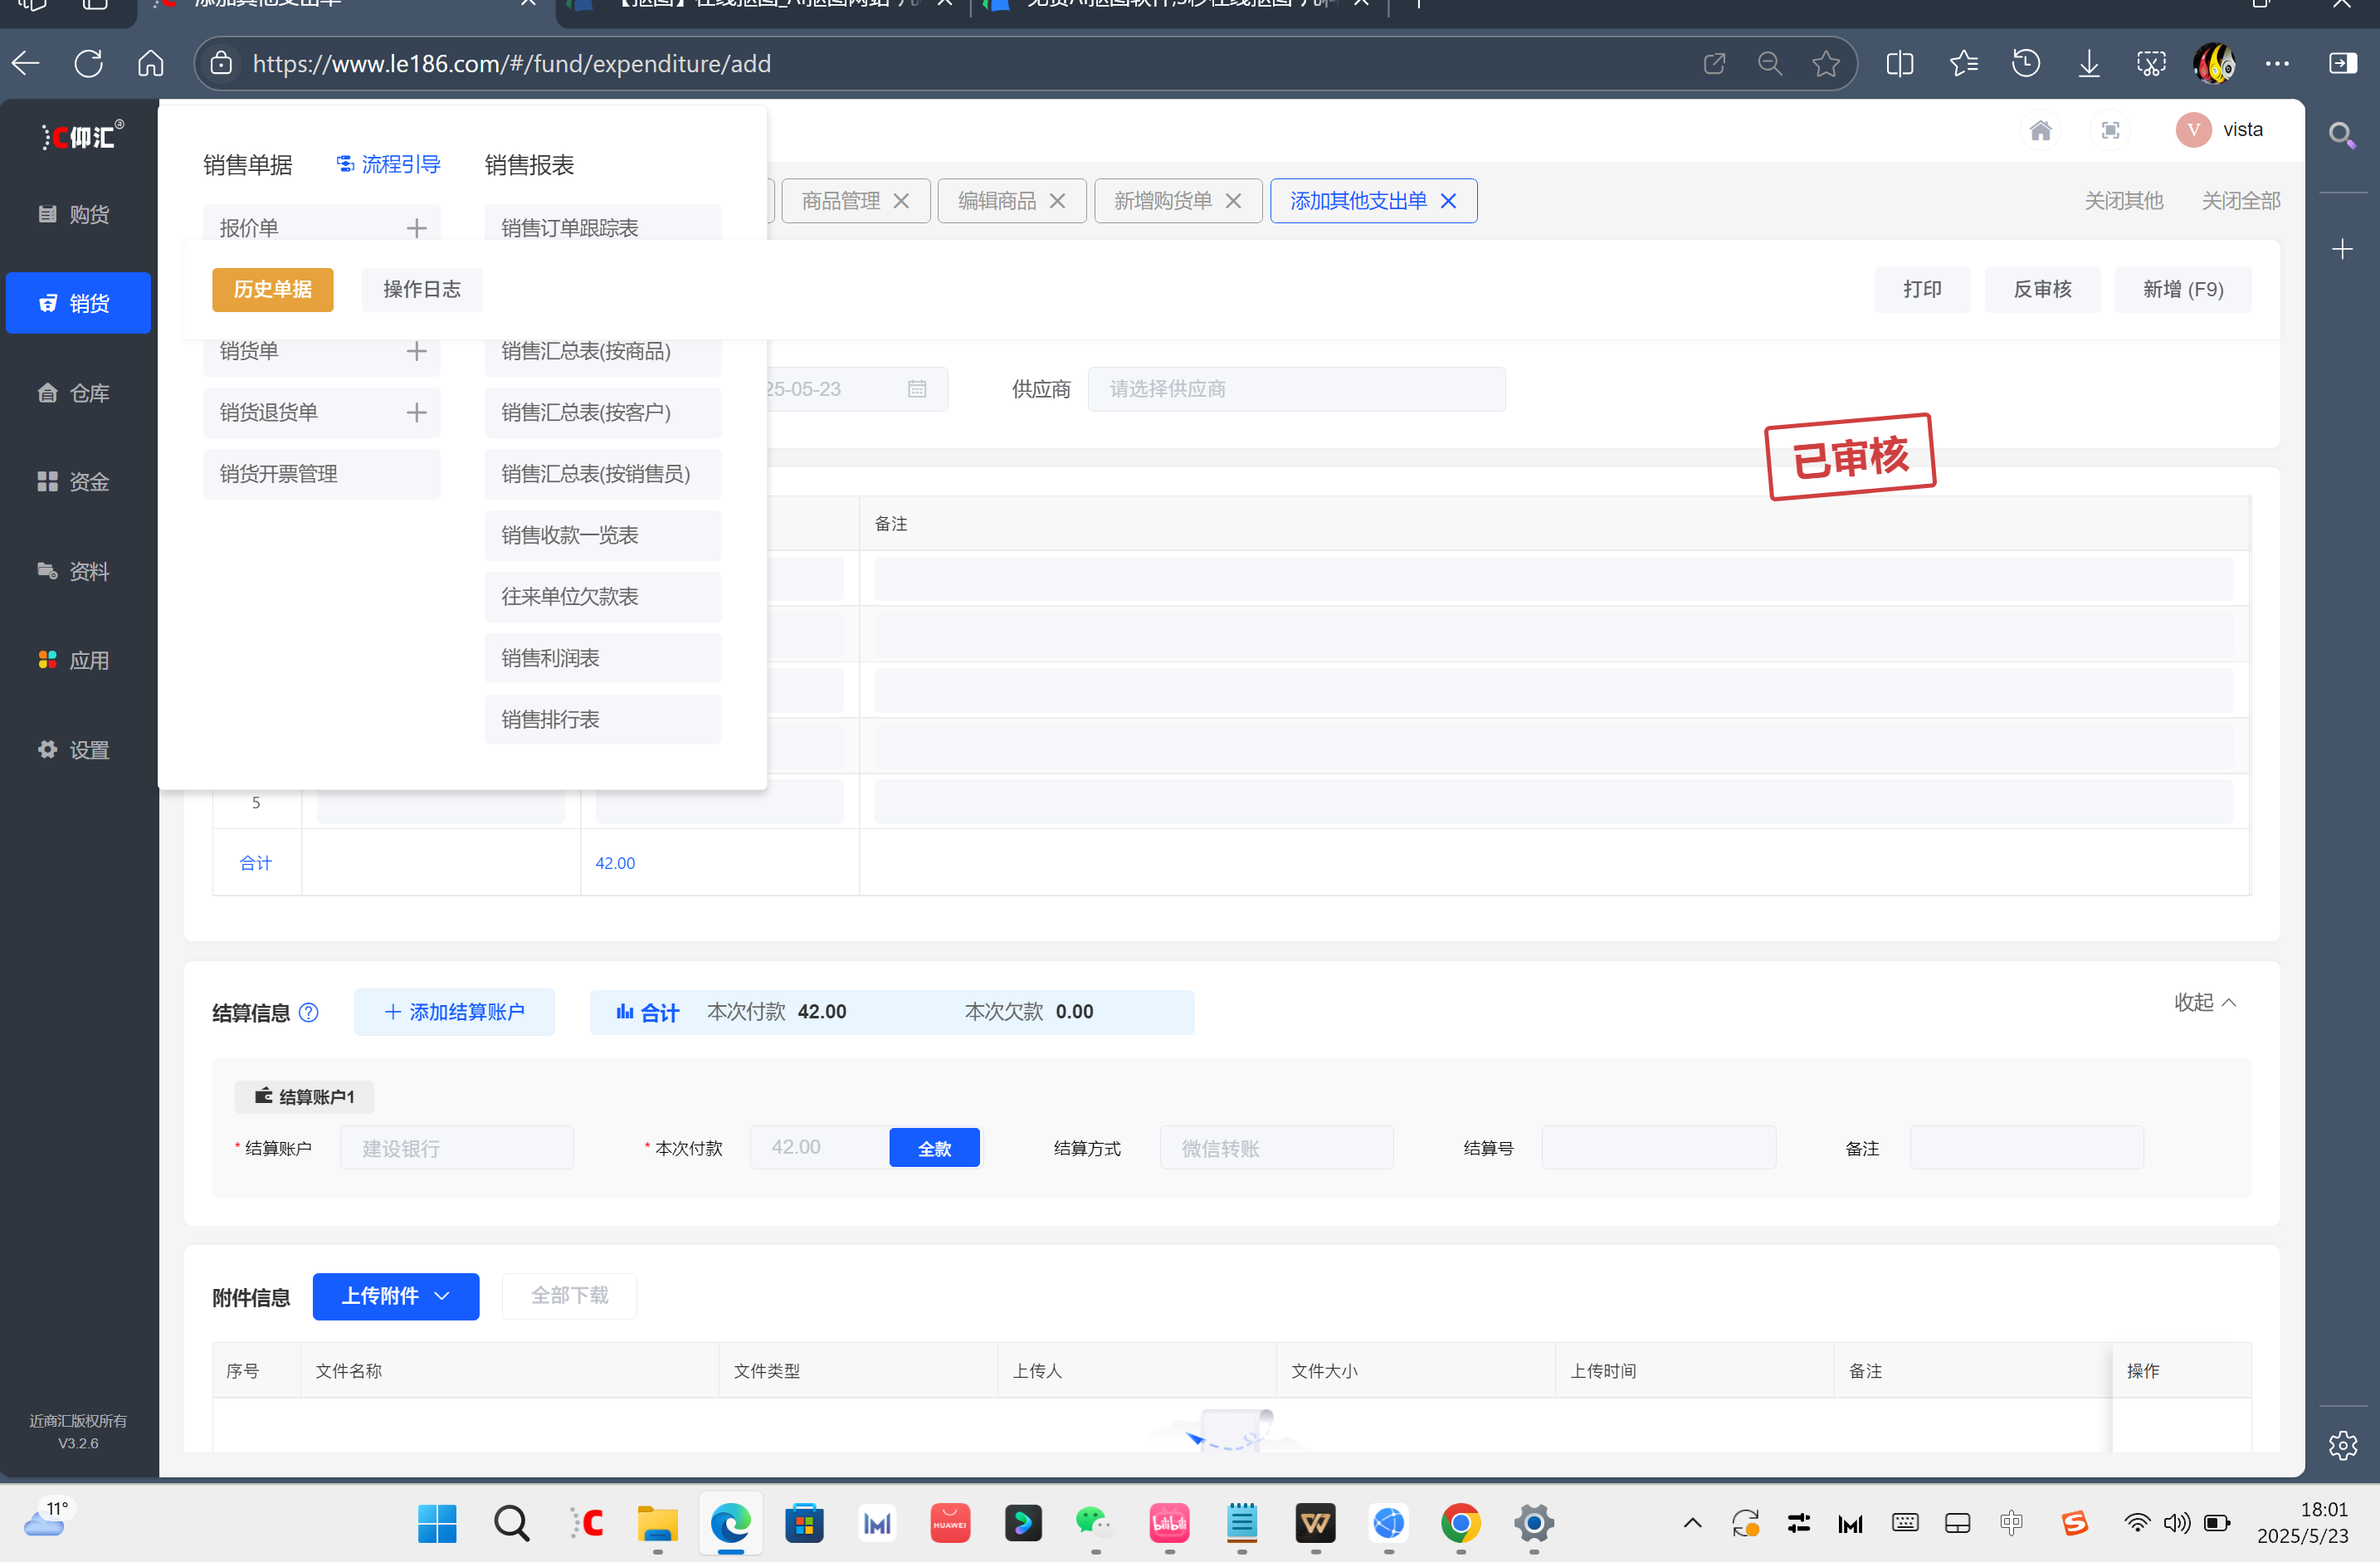Open the browser sidebar search icon
The height and width of the screenshot is (1562, 2380).
coord(2341,135)
